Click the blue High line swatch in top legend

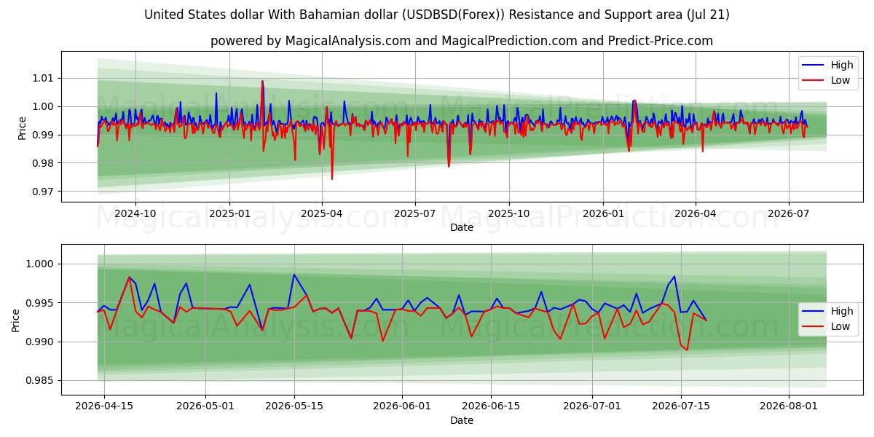pos(814,66)
